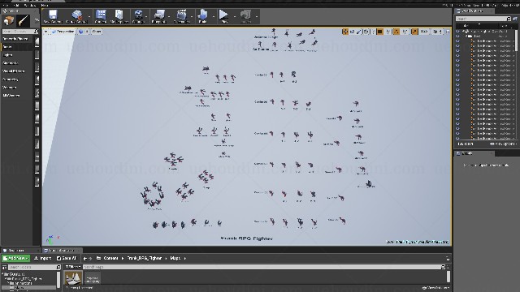Click the Save All button
Image resolution: width=520 pixels, height=292 pixels.
click(67, 258)
